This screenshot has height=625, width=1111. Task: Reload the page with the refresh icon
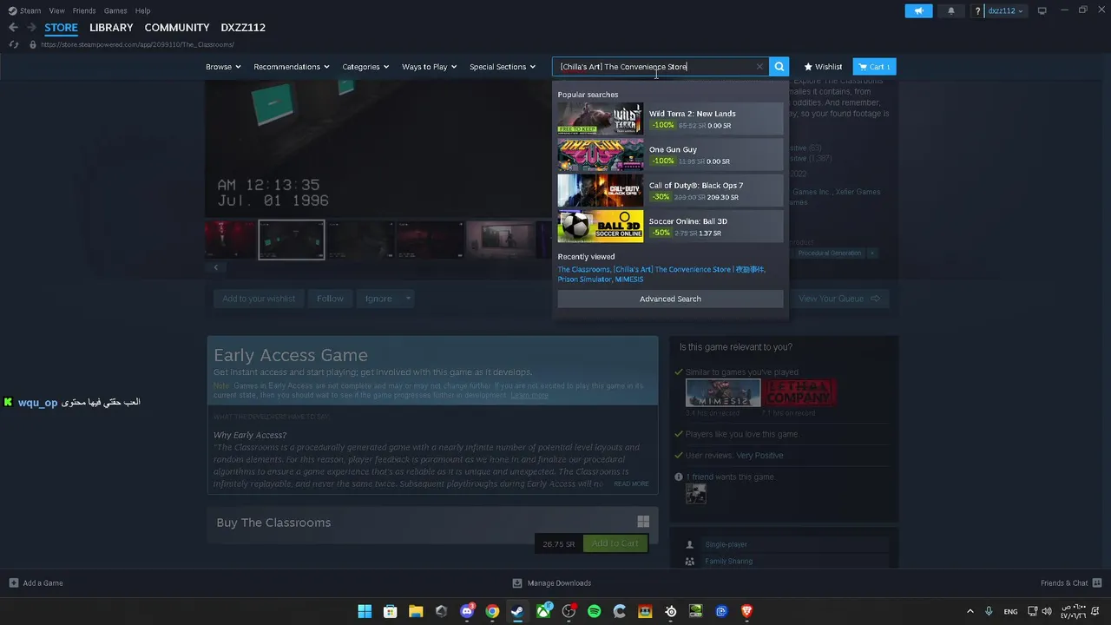click(x=13, y=44)
